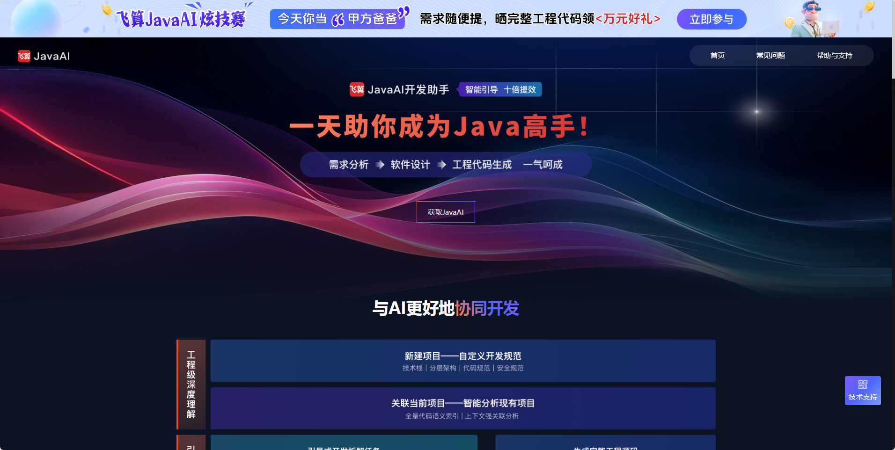Click the 智能引导 十倍提效 badge
The width and height of the screenshot is (895, 450).
pyautogui.click(x=500, y=89)
